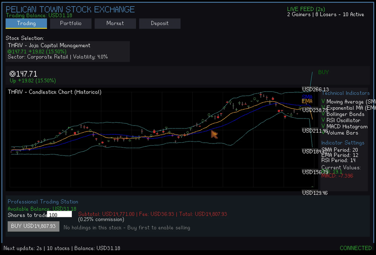Click the Trading Balance: USD31.18 header text
The width and height of the screenshot is (376, 255).
39,15
